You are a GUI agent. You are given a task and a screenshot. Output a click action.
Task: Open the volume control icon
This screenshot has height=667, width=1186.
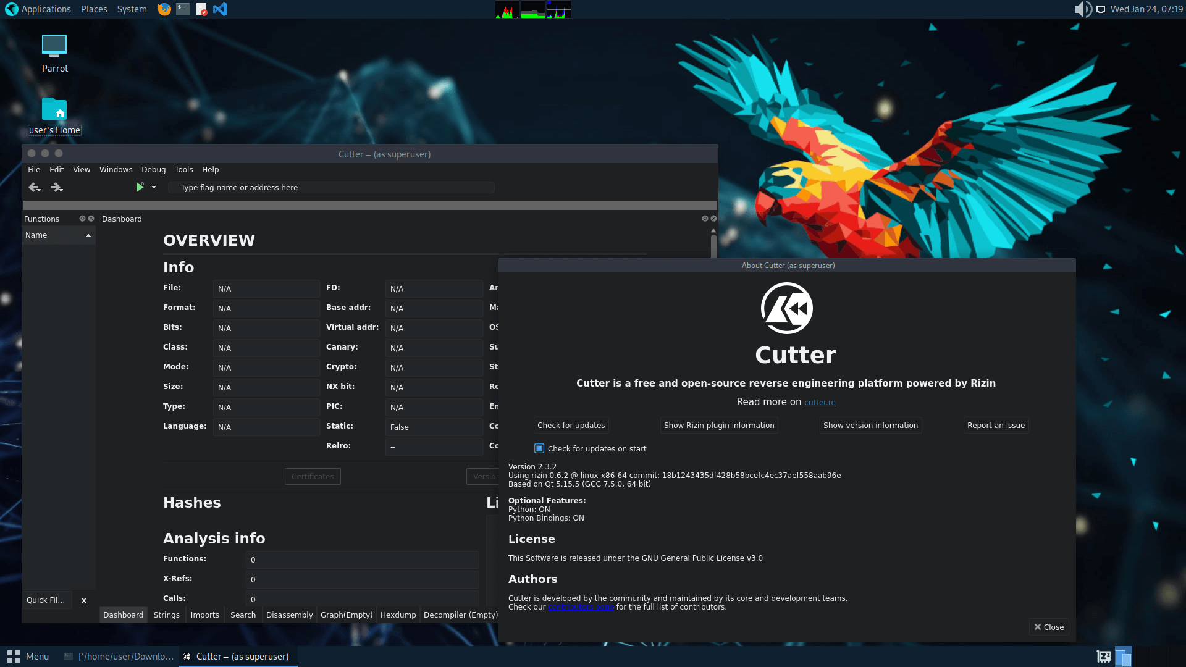pos(1082,9)
